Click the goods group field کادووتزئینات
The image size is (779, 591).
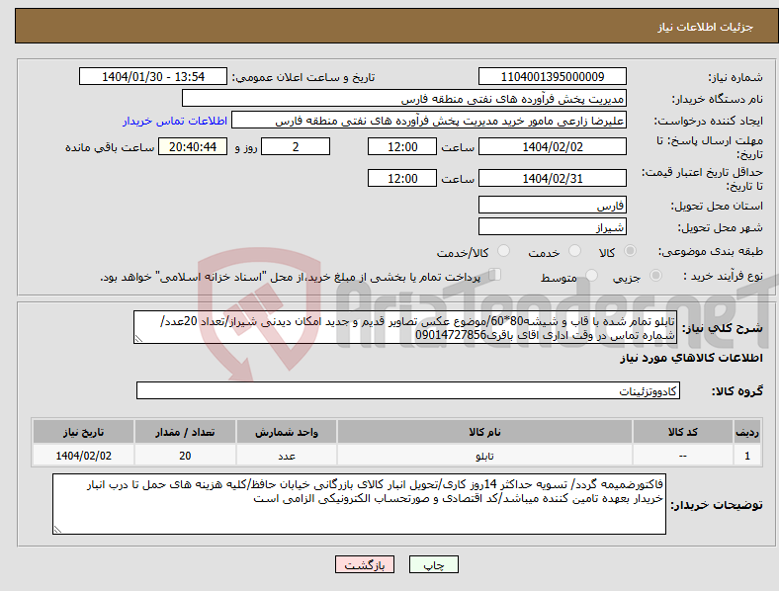click(408, 390)
